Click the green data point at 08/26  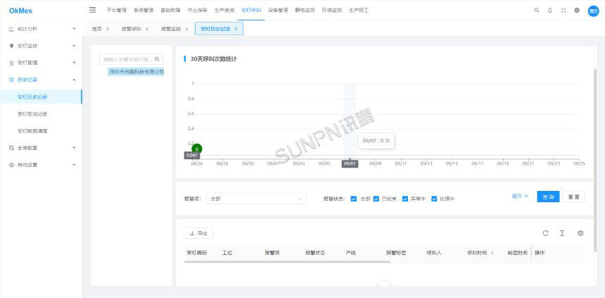point(197,149)
